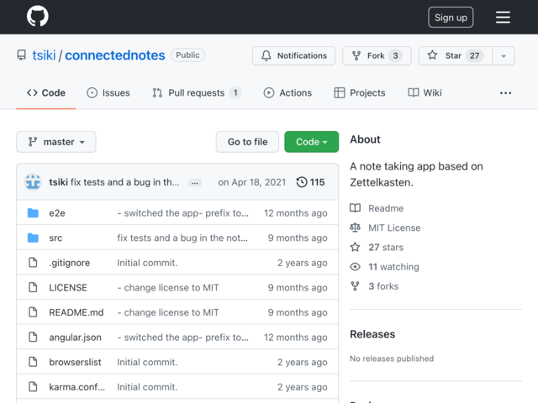Open the karma.conf... file
Viewport: 538px width, 403px height.
(77, 387)
